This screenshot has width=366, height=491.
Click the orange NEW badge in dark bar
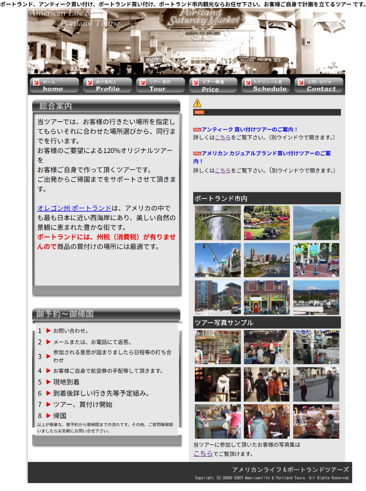click(x=199, y=112)
